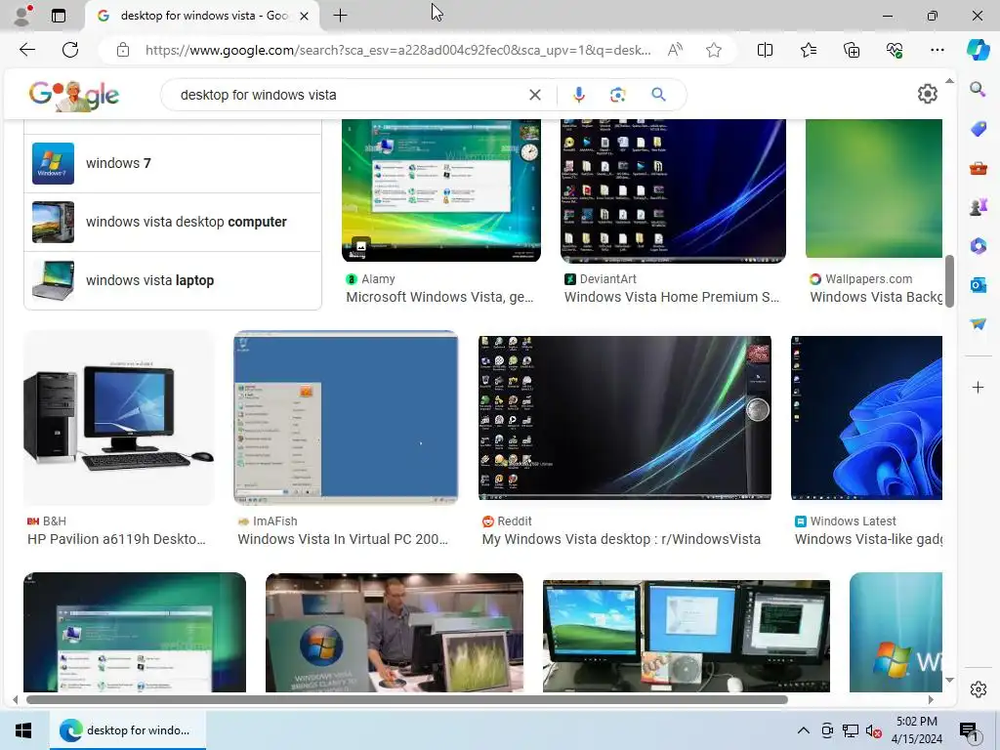
Task: Open the sidebar settings gear
Action: 978,689
